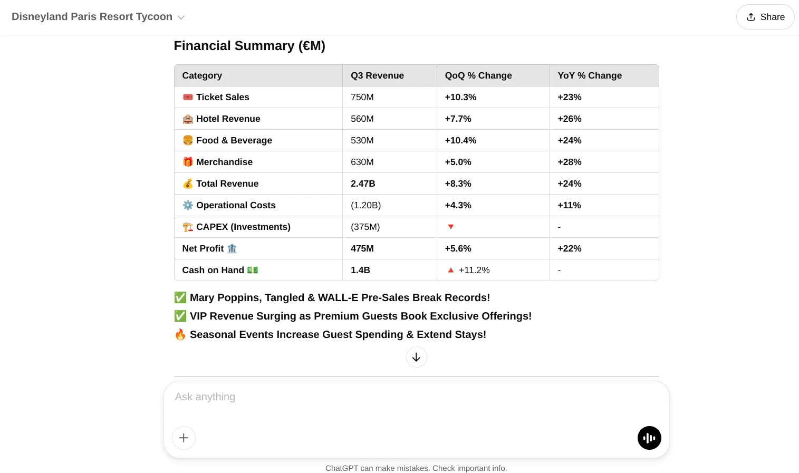Click the green checkmark beside Mary Poppins line
Viewport: 799px width, 473px height.
180,297
